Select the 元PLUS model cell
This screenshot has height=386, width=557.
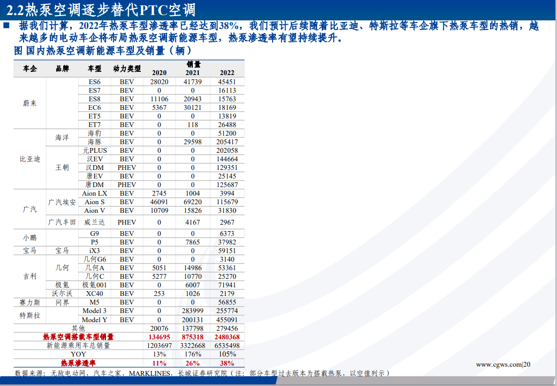[x=94, y=151]
